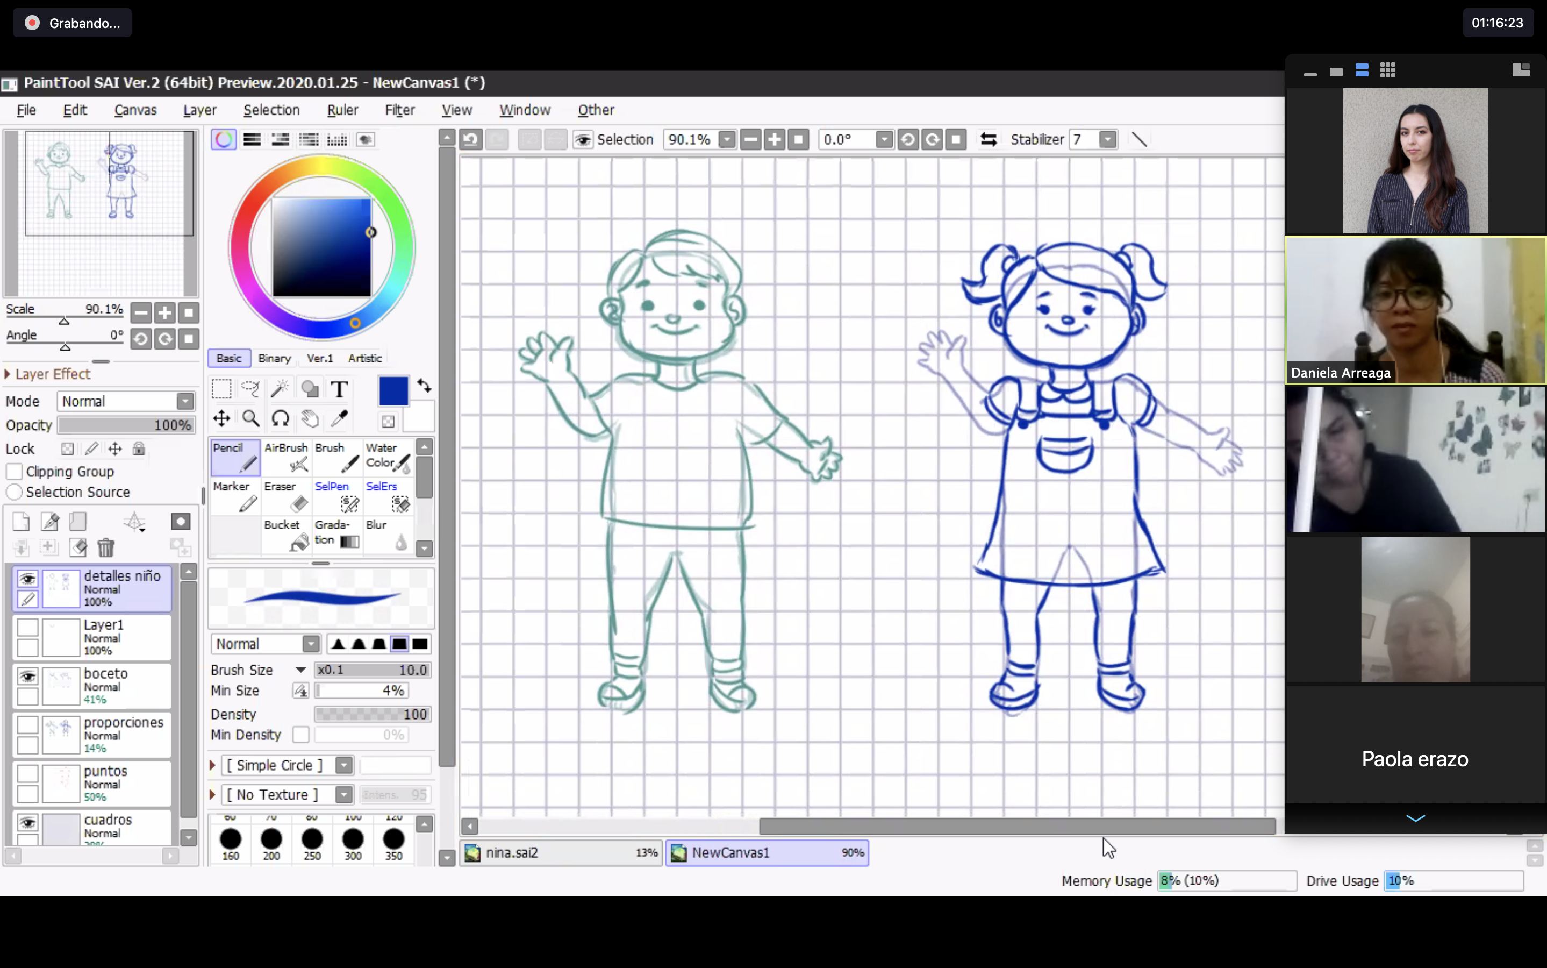This screenshot has width=1547, height=968.
Task: Choose the magic wand tool
Action: tap(280, 389)
